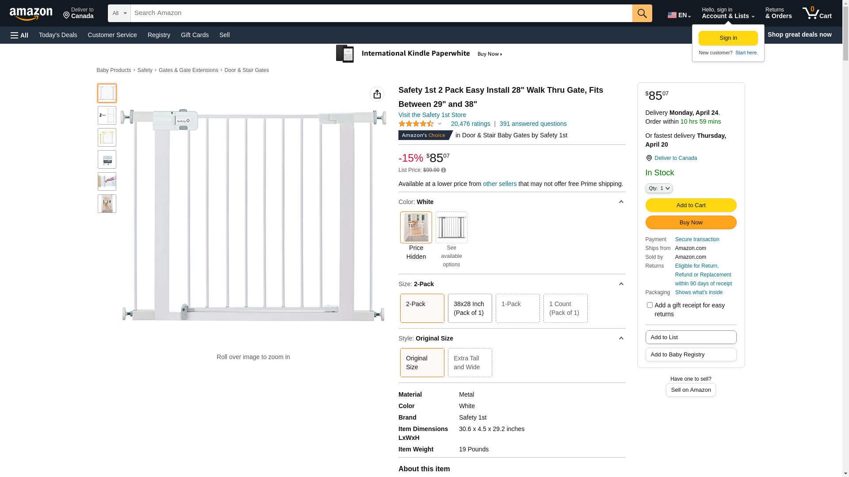This screenshot has width=849, height=477.
Task: Select the White color swatch
Action: (416, 227)
